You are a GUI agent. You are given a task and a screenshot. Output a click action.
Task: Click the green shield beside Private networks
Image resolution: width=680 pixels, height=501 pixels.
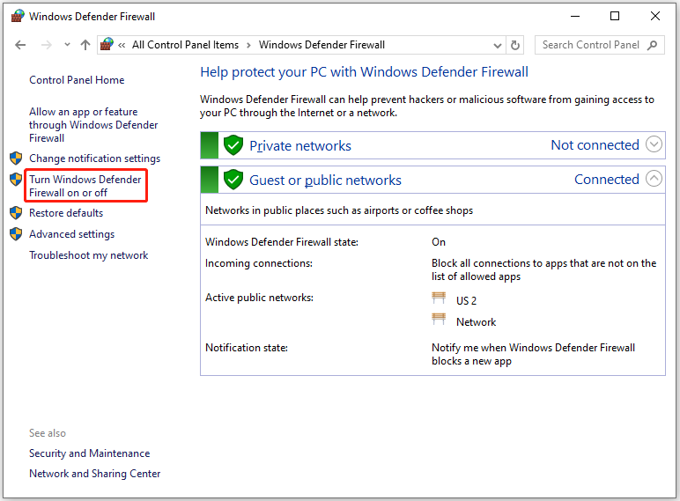[233, 145]
